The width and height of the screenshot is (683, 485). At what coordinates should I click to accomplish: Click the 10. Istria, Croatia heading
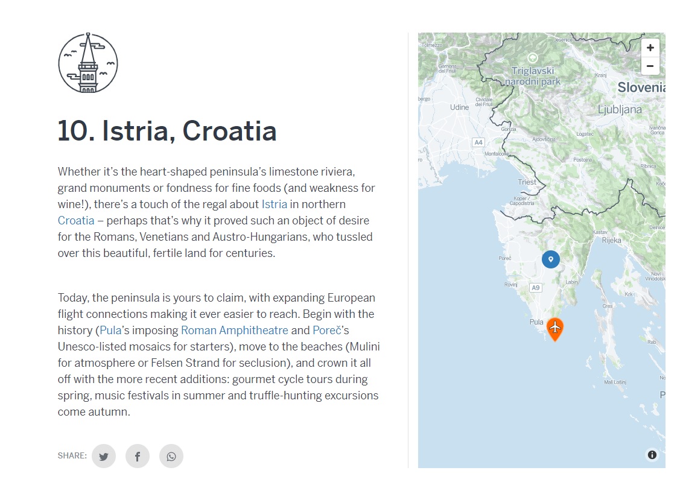coord(167,131)
